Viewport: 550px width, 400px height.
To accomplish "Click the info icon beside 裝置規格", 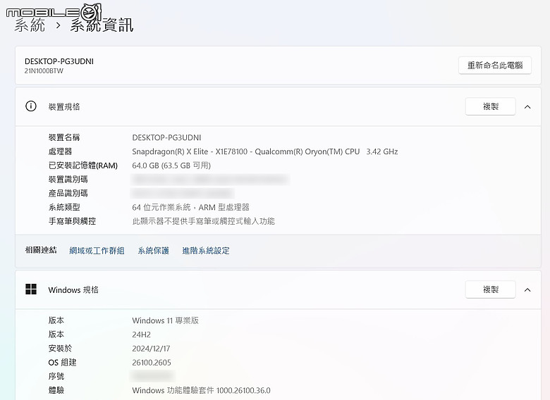I will 31,106.
